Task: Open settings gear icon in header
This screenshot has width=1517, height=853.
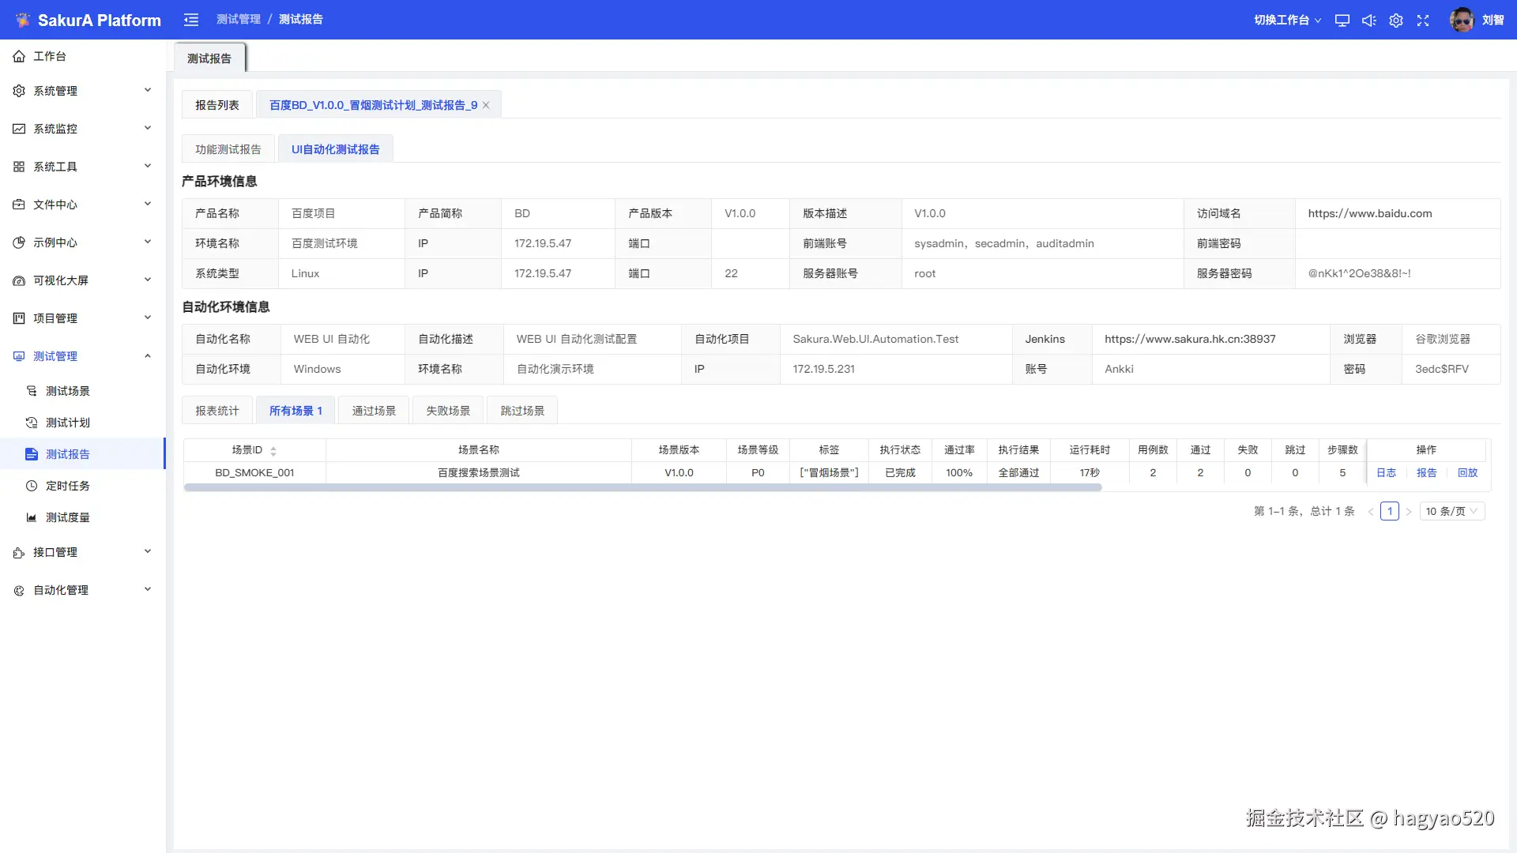Action: 1396,21
